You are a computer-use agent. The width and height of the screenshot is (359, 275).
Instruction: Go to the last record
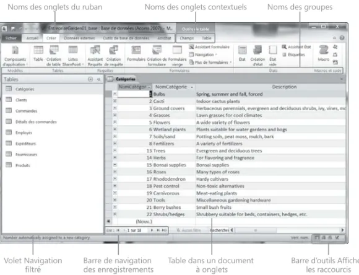pyautogui.click(x=158, y=230)
